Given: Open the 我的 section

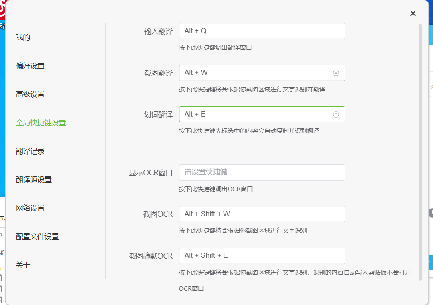Looking at the screenshot, I should (23, 37).
